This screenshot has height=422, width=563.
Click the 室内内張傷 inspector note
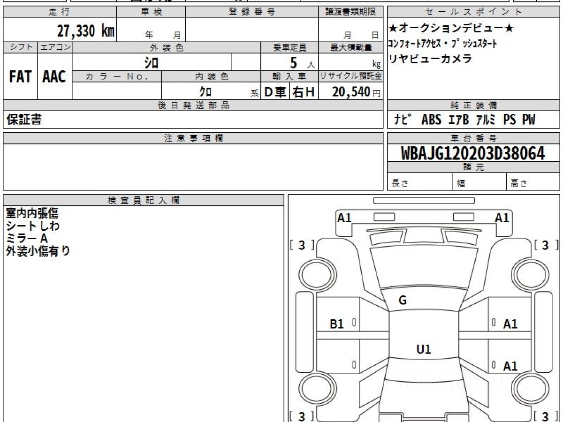[32, 213]
